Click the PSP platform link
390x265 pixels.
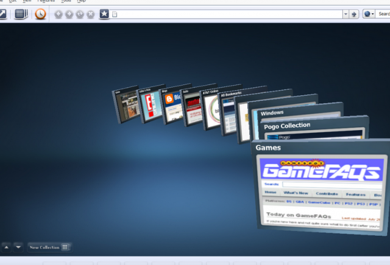pyautogui.click(x=374, y=204)
